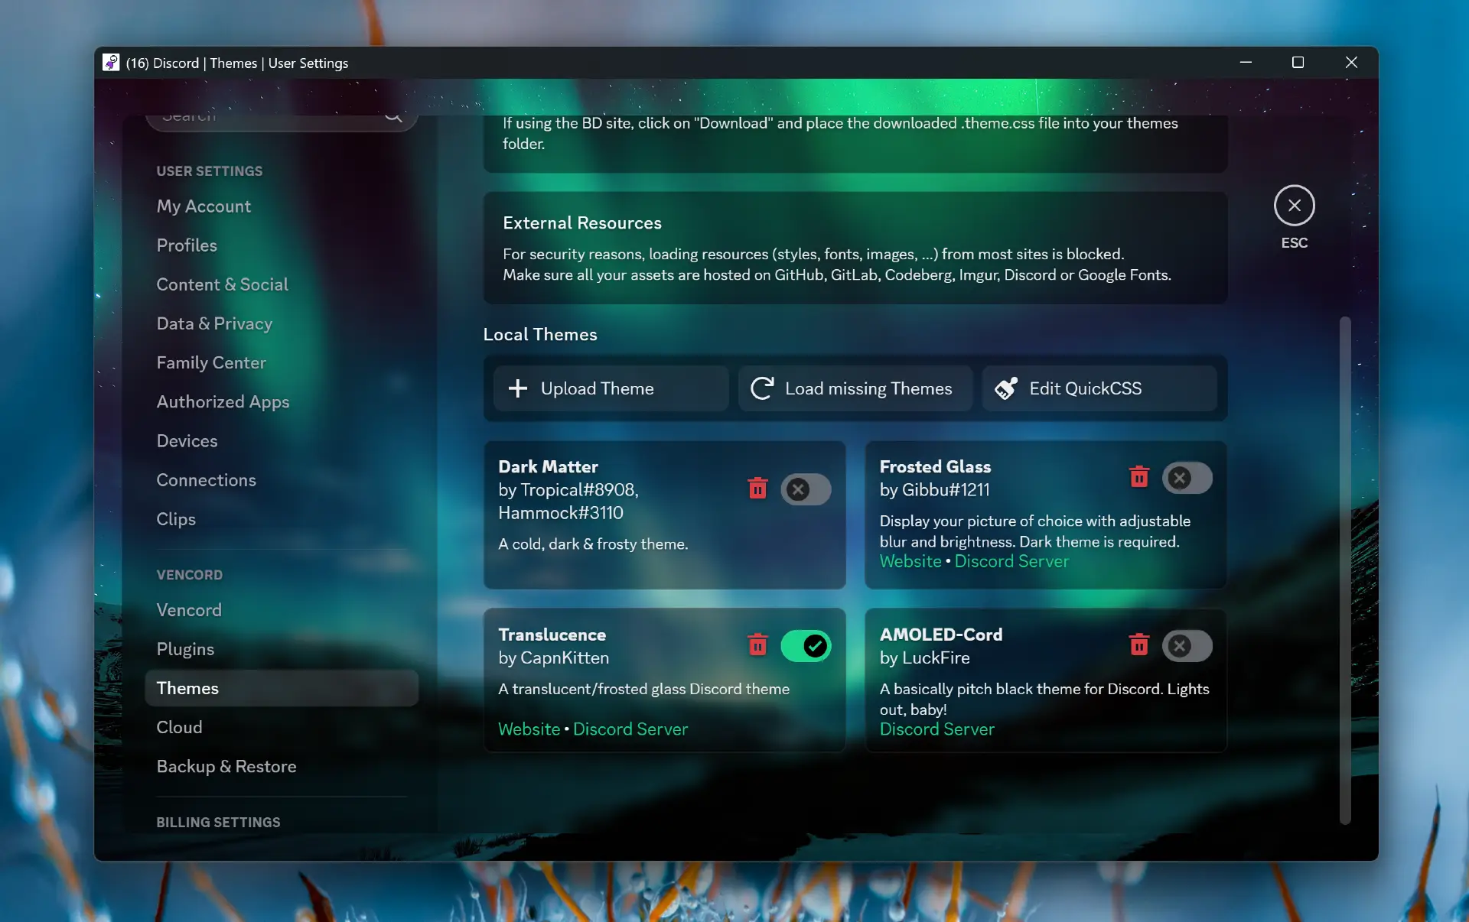Go to Content & Social settings

[281, 284]
